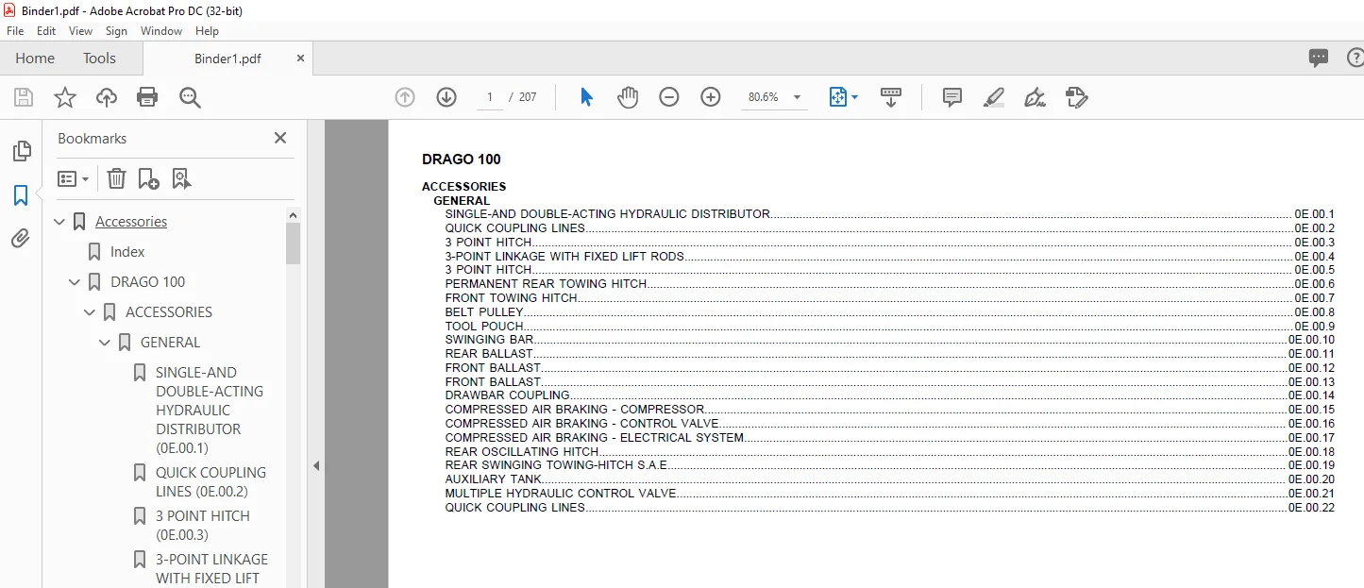1364x588 pixels.
Task: Delete the selected bookmark with the trash icon
Action: [x=116, y=178]
